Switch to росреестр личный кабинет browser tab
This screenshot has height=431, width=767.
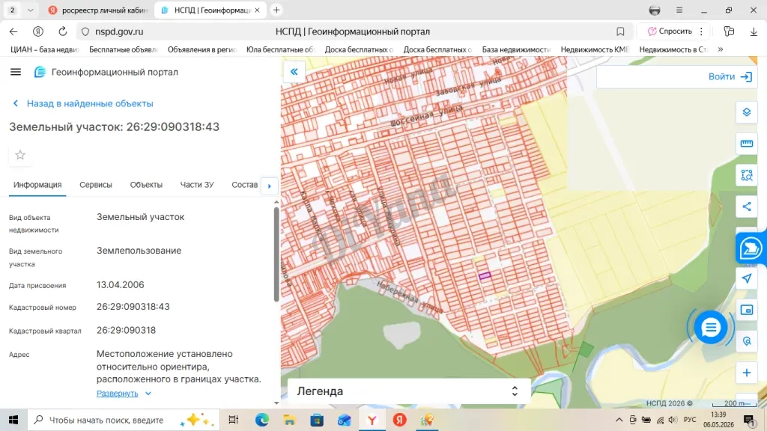tap(98, 10)
